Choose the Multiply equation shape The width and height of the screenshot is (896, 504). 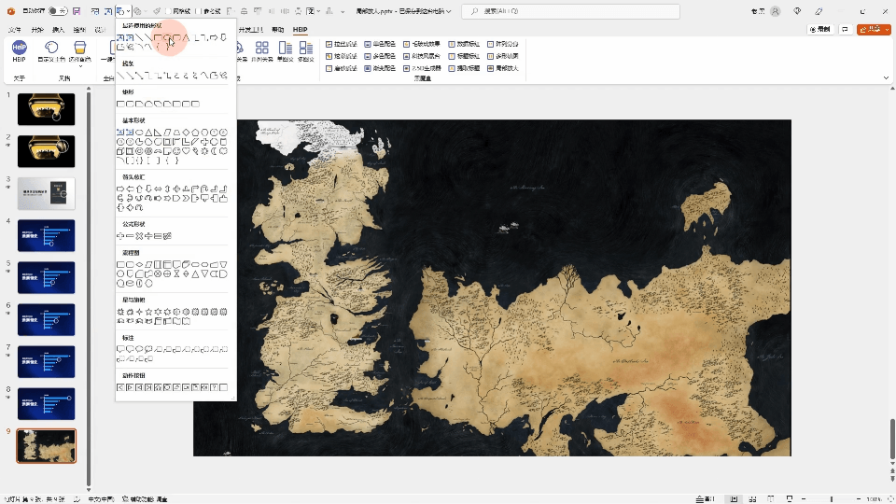[139, 235]
